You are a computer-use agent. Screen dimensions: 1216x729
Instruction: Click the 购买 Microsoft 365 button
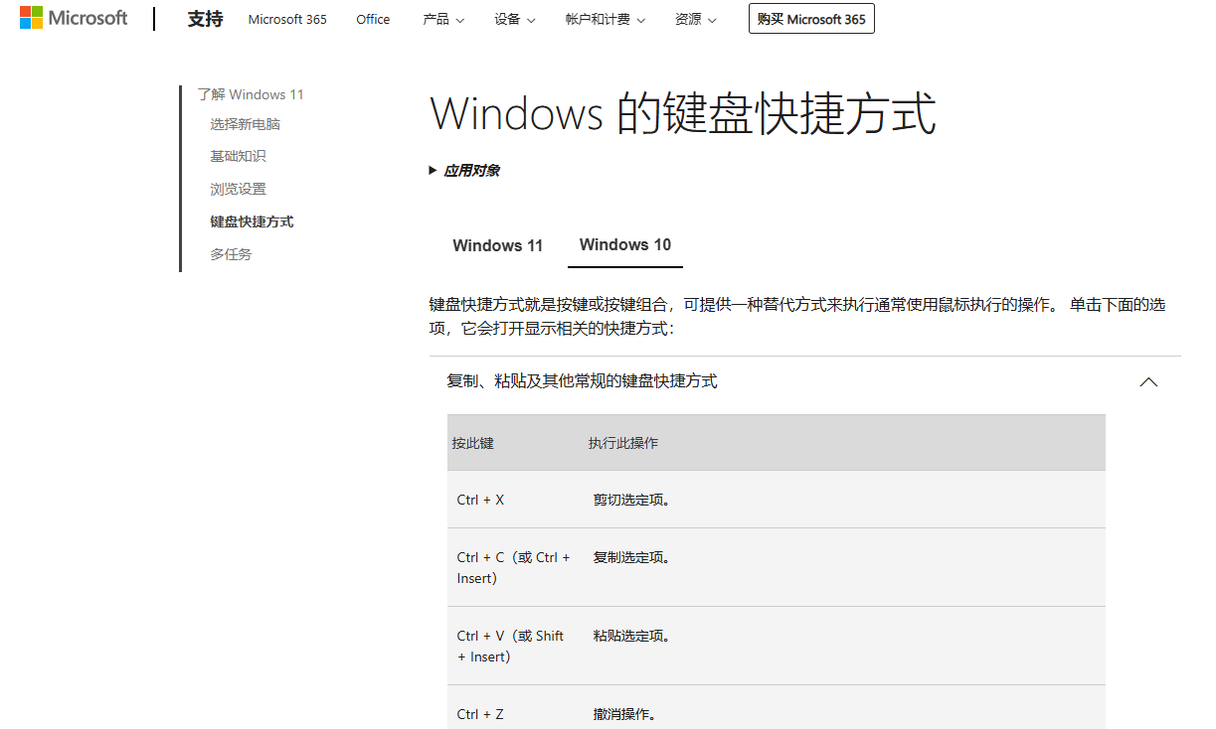coord(811,18)
